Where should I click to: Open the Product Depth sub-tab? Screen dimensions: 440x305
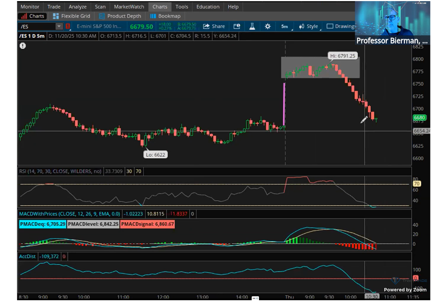click(x=120, y=16)
